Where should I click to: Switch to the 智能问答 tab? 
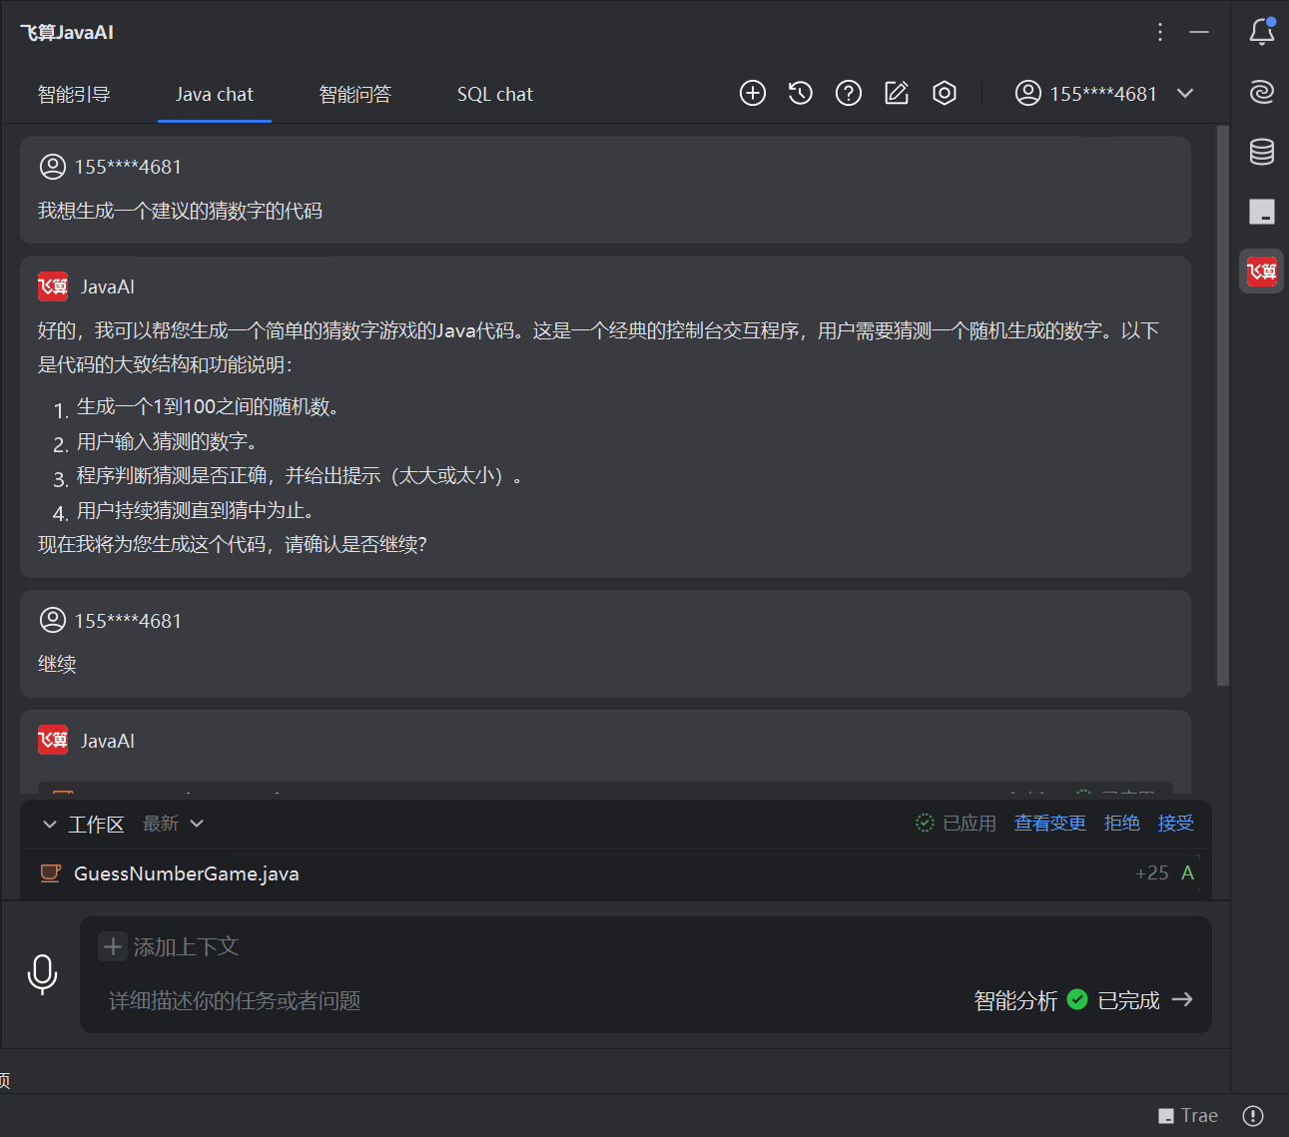click(354, 95)
